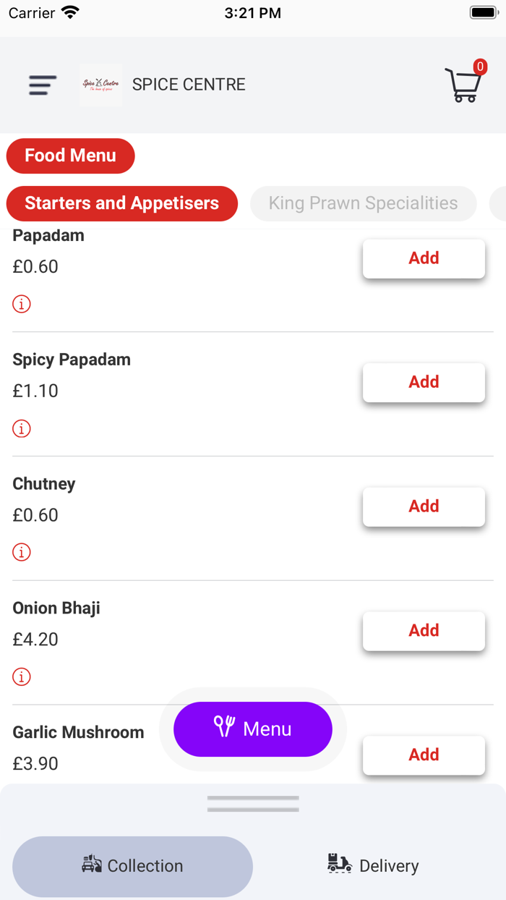Add Garlic Mushroom to the order
The height and width of the screenshot is (900, 506).
click(x=424, y=755)
